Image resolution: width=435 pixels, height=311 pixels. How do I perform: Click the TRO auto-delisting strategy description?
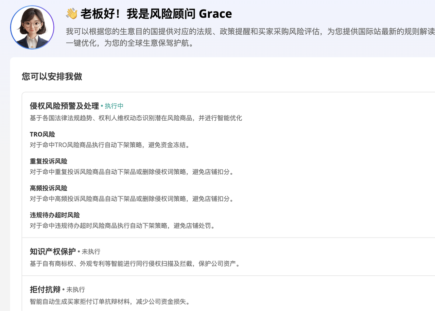click(x=110, y=145)
